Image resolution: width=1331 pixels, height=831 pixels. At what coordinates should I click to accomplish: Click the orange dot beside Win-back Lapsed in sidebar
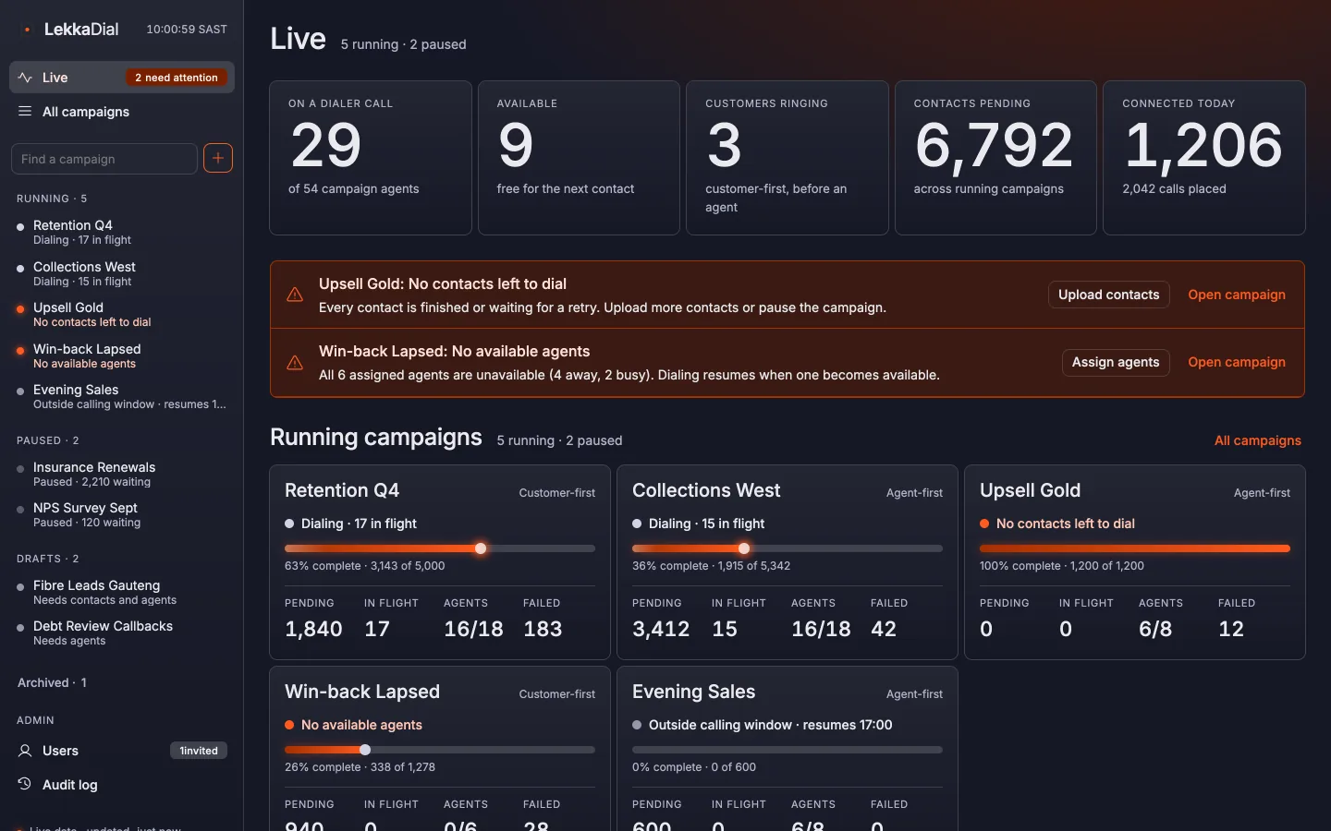[x=20, y=350]
